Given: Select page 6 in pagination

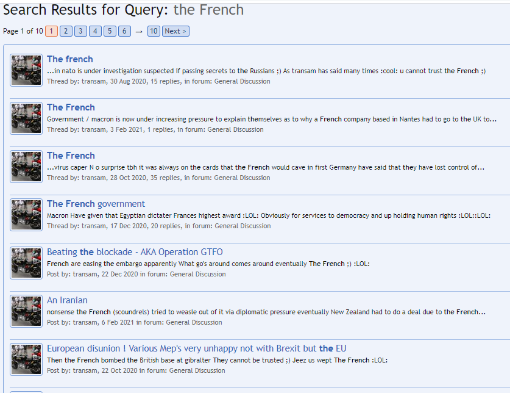Looking at the screenshot, I should point(124,31).
